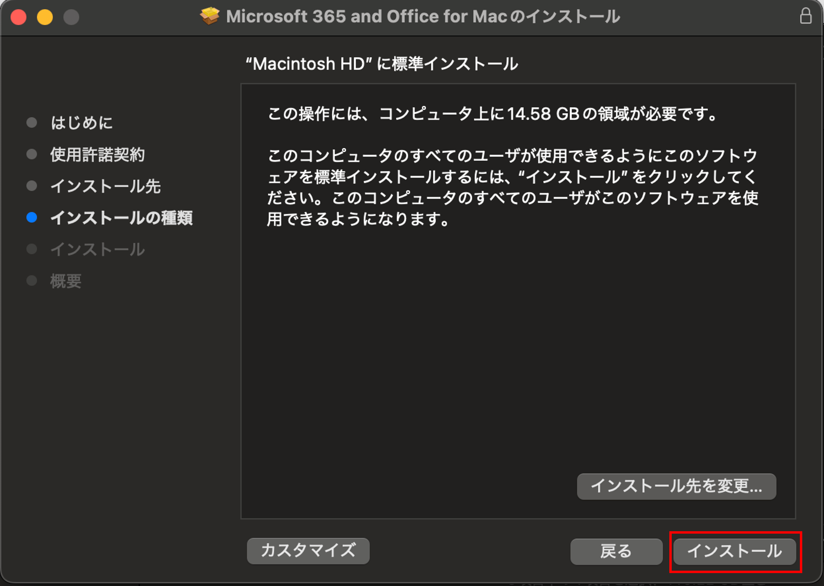The width and height of the screenshot is (824, 586).
Task: Click the yellow minimize window button
Action: click(45, 17)
